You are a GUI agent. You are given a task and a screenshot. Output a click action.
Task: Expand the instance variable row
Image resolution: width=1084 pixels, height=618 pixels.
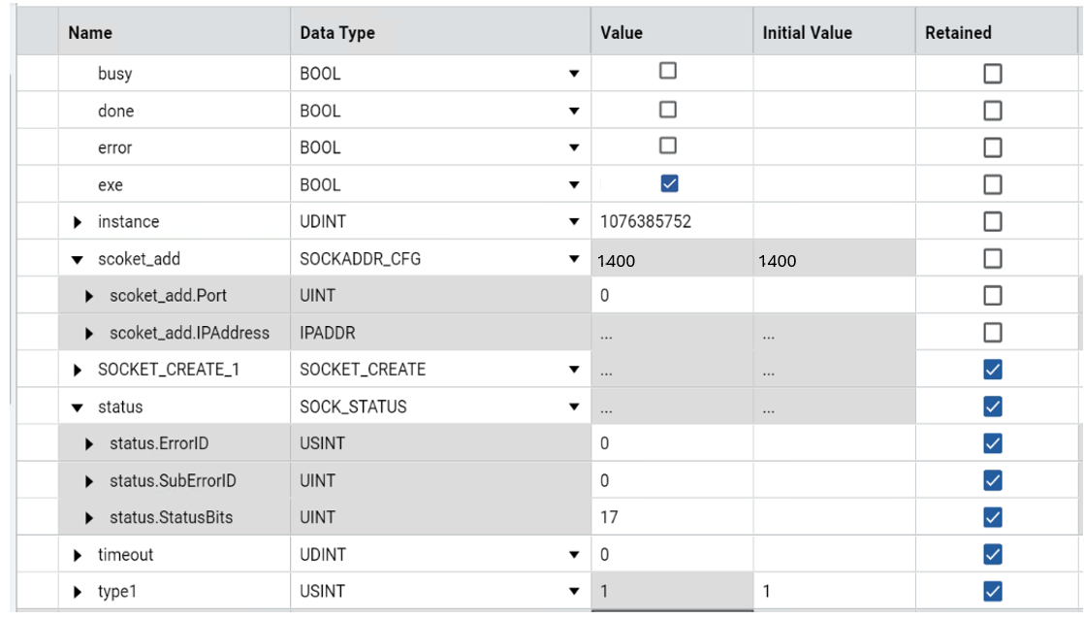pyautogui.click(x=79, y=222)
